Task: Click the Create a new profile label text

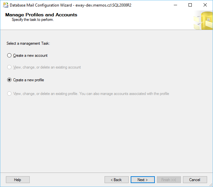Action: 28,80
